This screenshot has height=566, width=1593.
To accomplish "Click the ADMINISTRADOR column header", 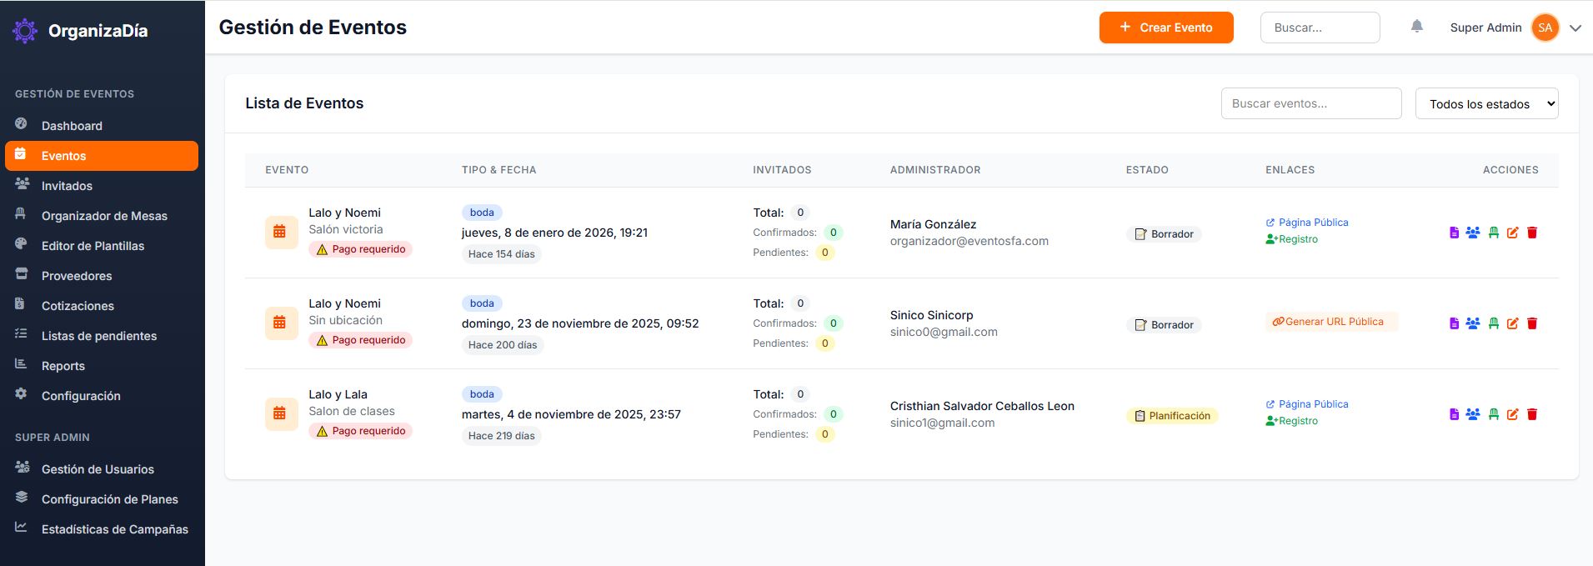I will (x=935, y=170).
